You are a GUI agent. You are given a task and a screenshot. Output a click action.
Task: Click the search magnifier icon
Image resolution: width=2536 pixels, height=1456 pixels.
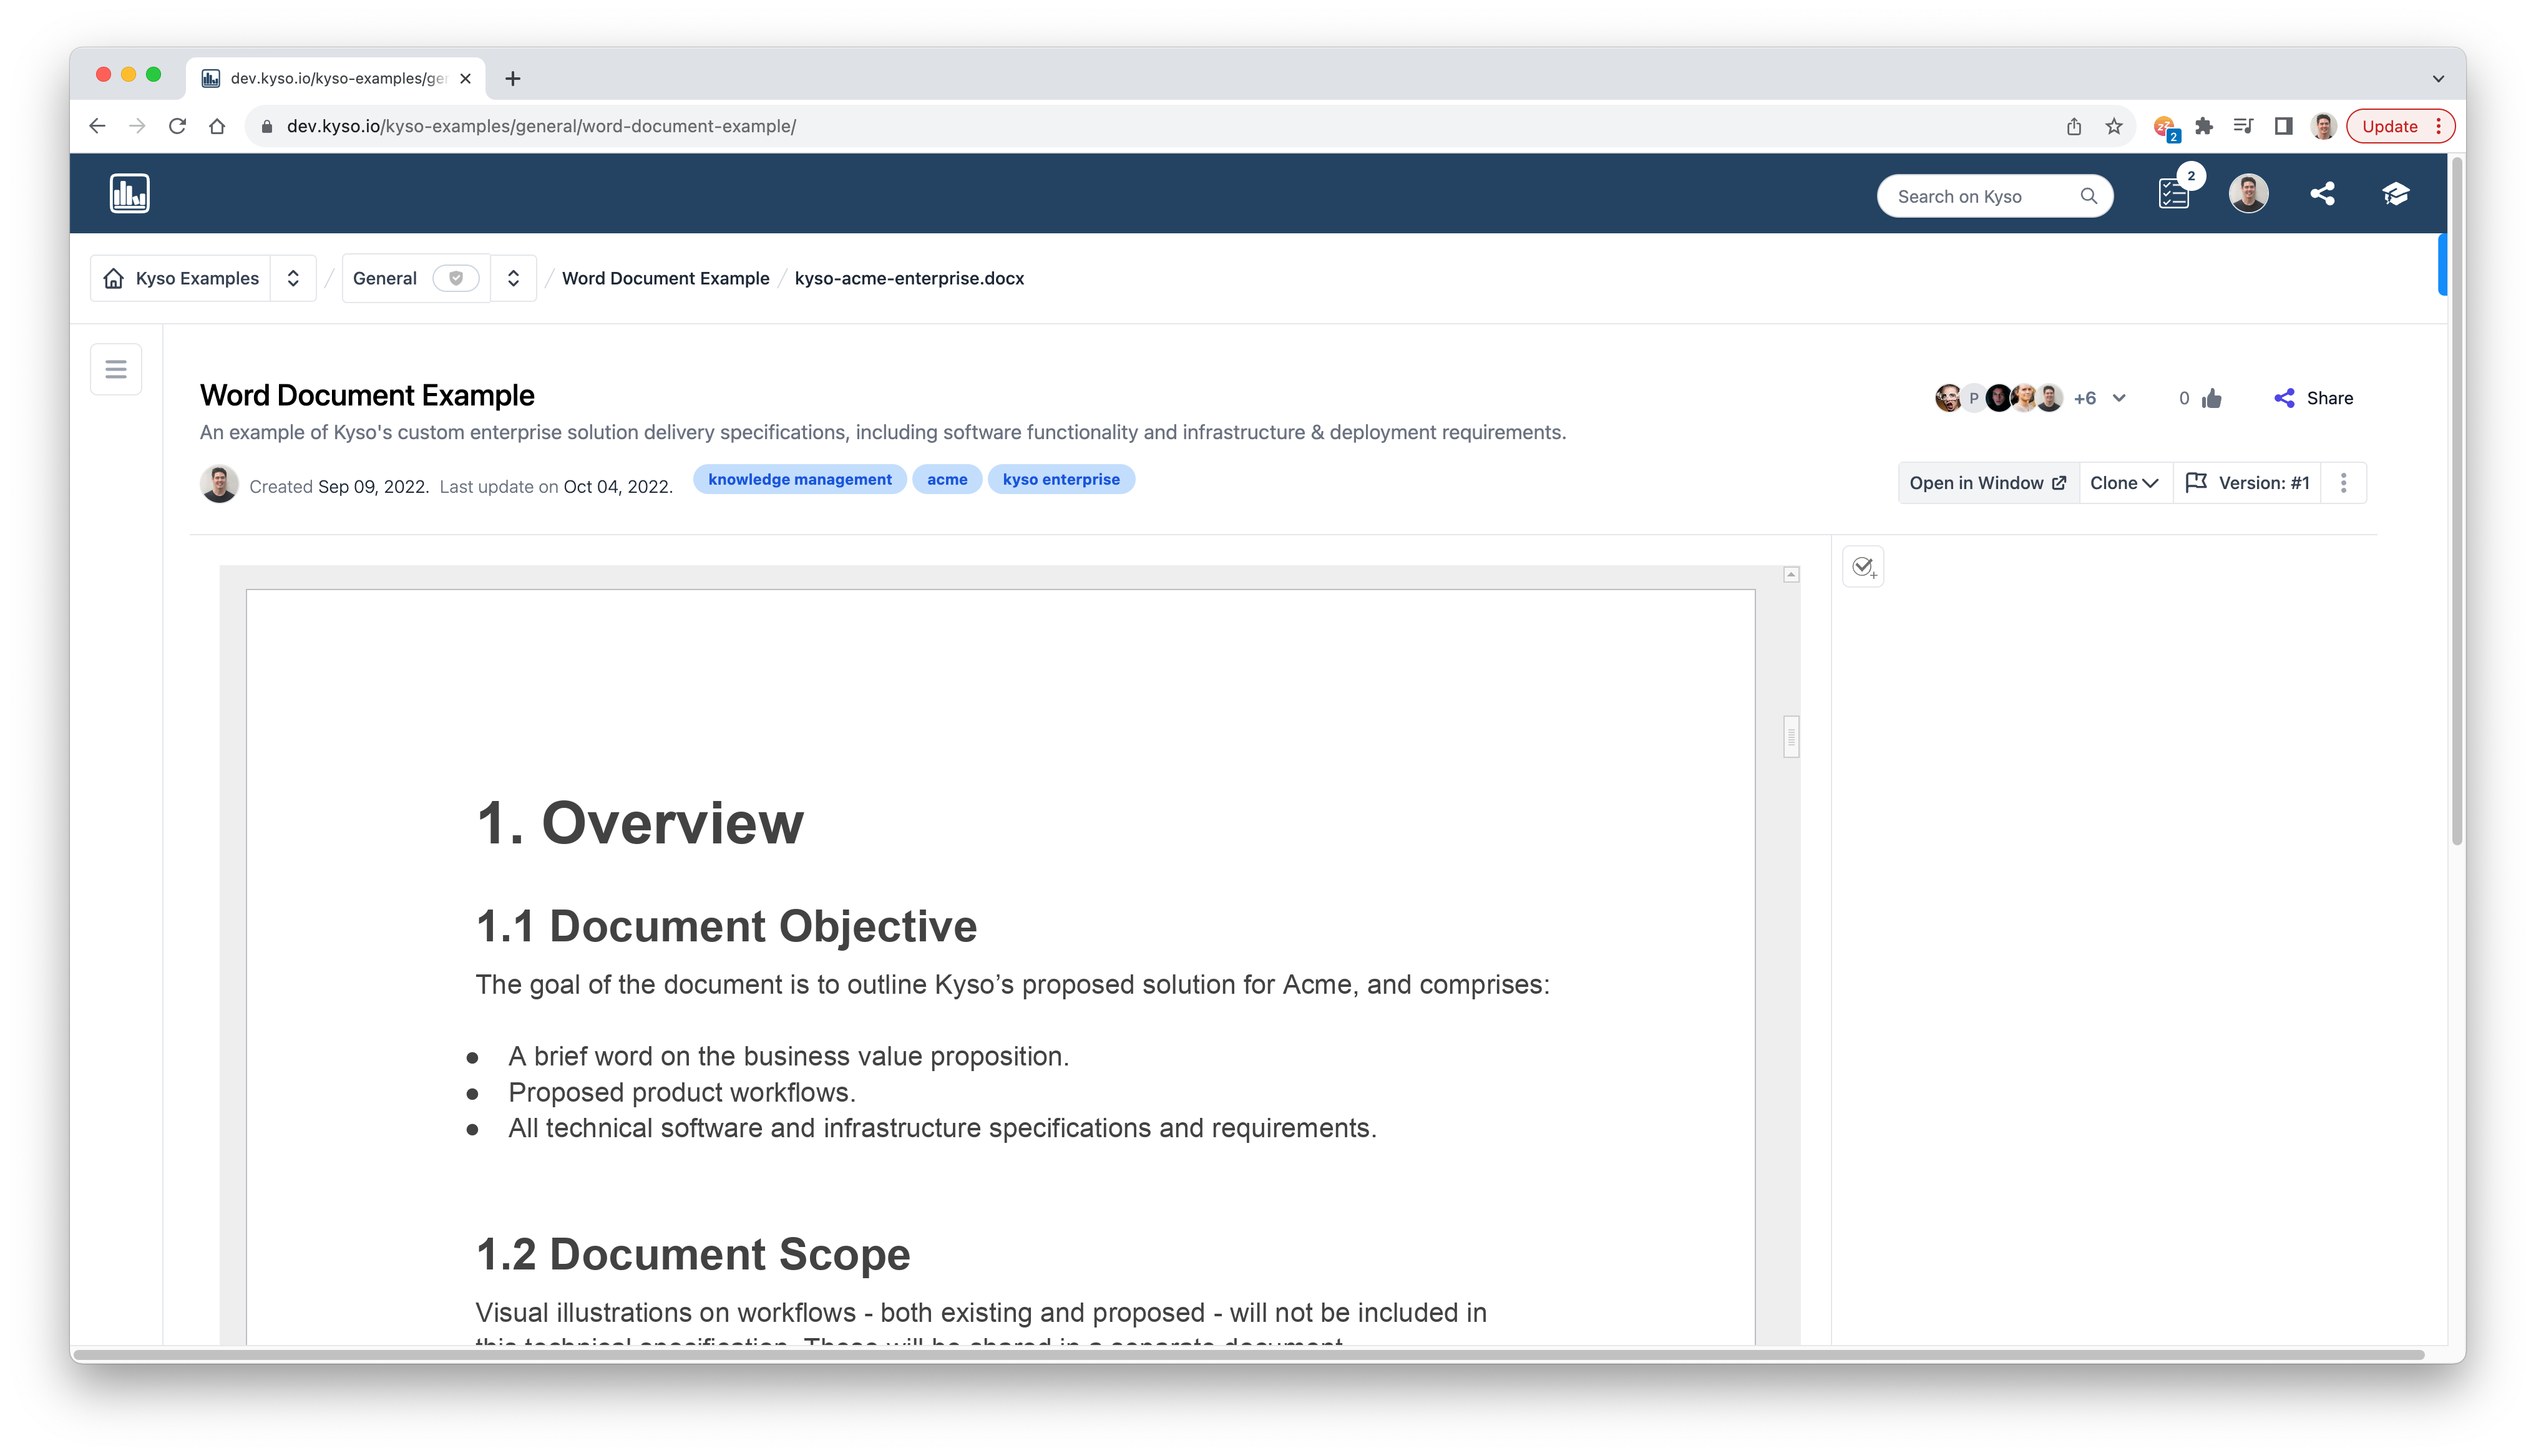pos(2088,196)
